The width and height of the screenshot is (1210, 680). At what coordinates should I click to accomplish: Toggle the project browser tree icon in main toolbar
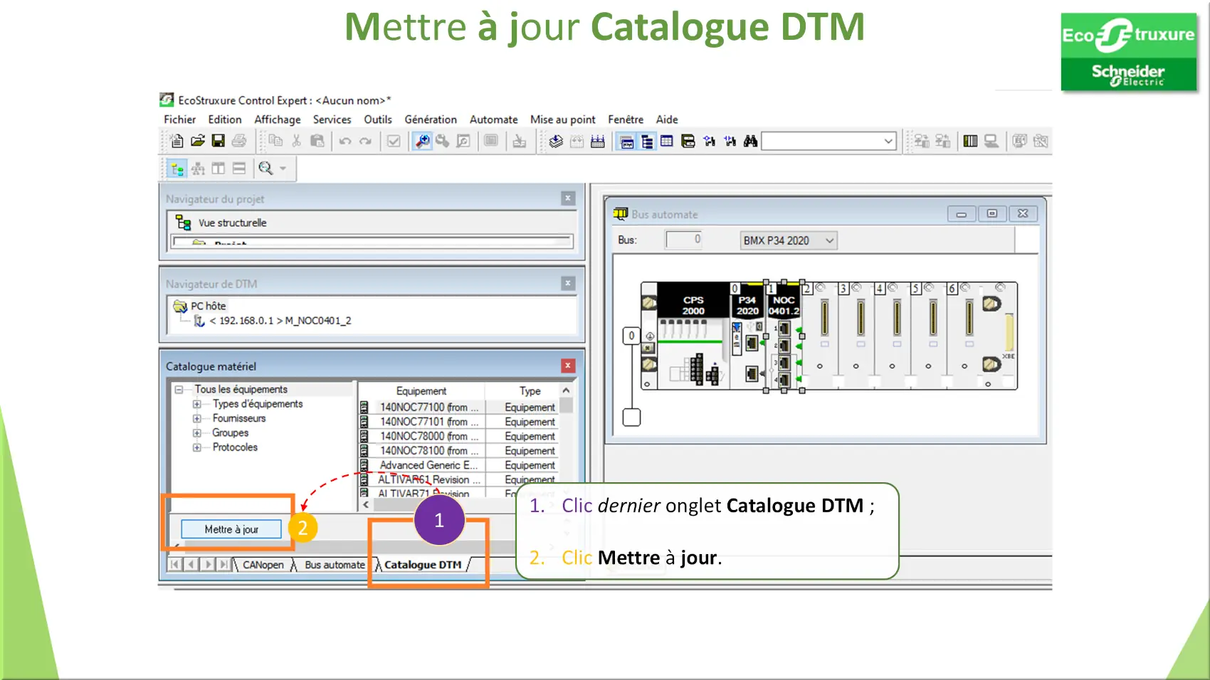point(647,141)
